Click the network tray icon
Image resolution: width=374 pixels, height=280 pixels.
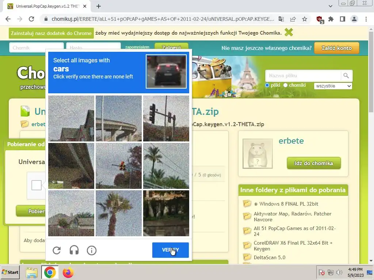pos(330,272)
